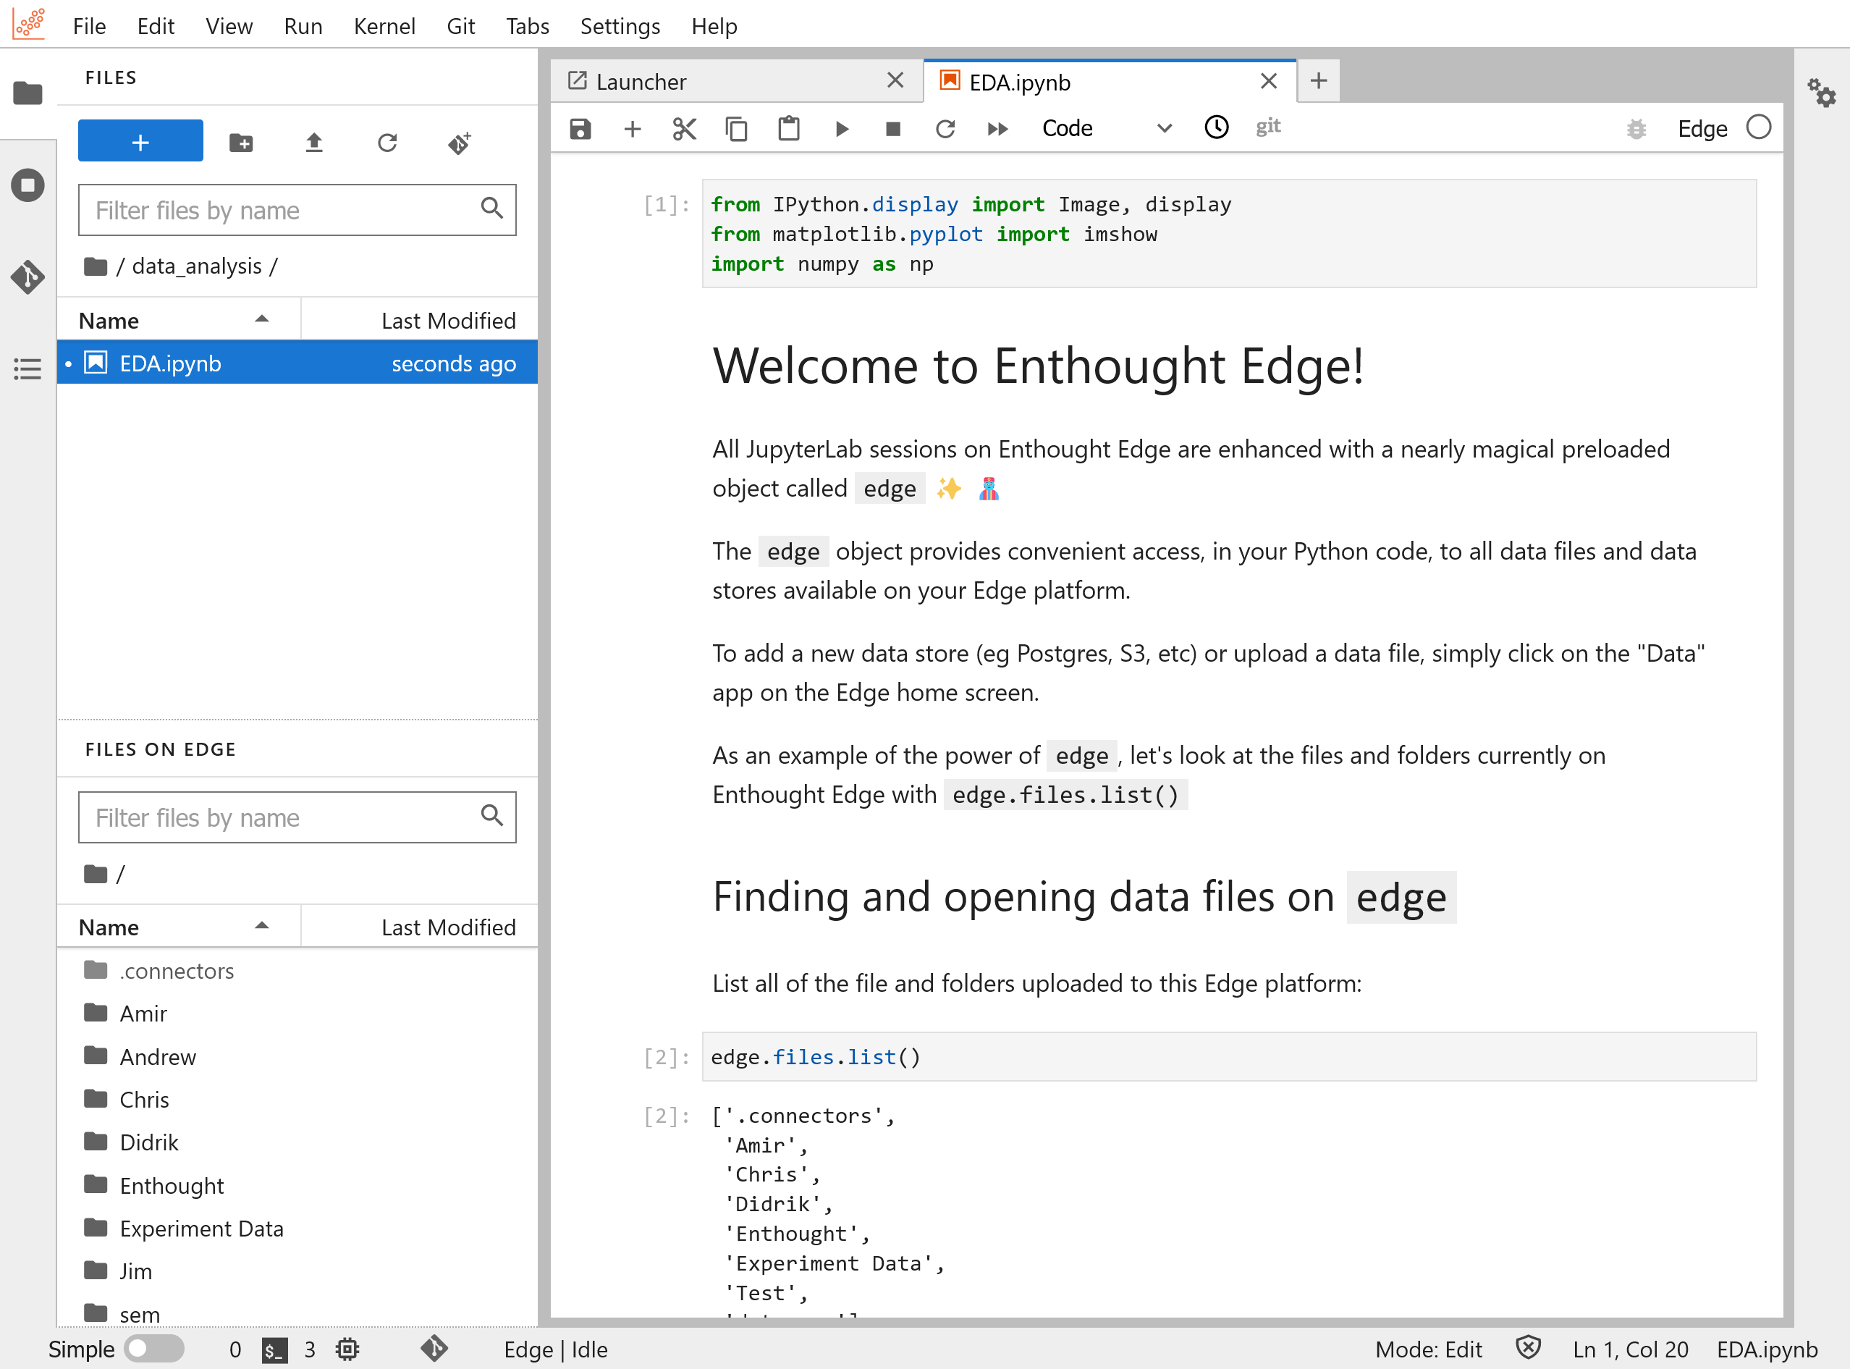1850x1369 pixels.
Task: Paste cells from clipboard
Action: click(789, 128)
